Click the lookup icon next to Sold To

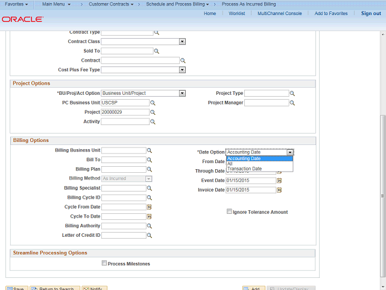pyautogui.click(x=156, y=51)
